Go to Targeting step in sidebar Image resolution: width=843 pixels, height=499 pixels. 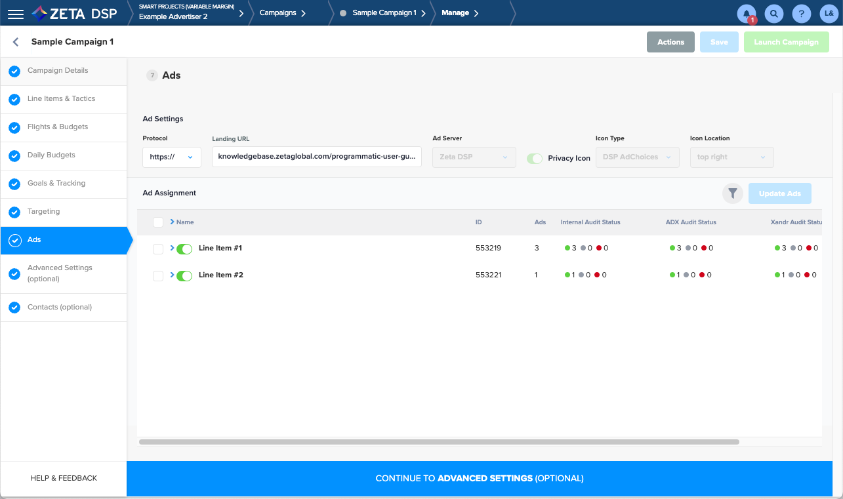pos(43,212)
